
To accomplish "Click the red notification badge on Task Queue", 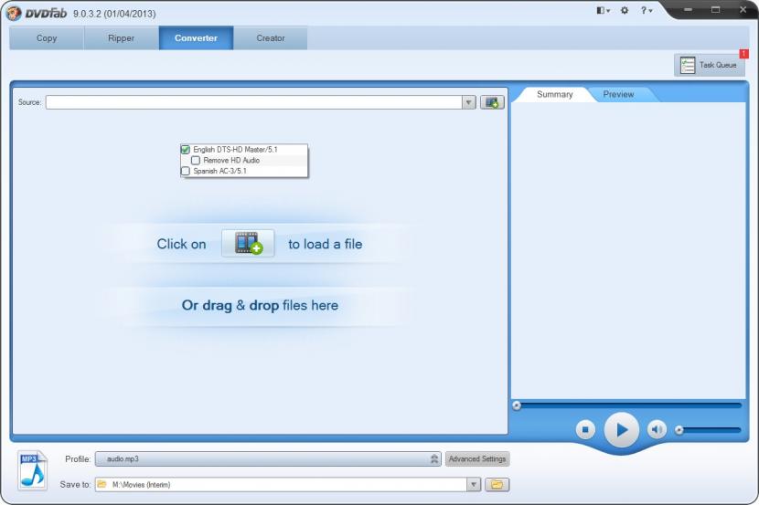I will click(x=744, y=54).
